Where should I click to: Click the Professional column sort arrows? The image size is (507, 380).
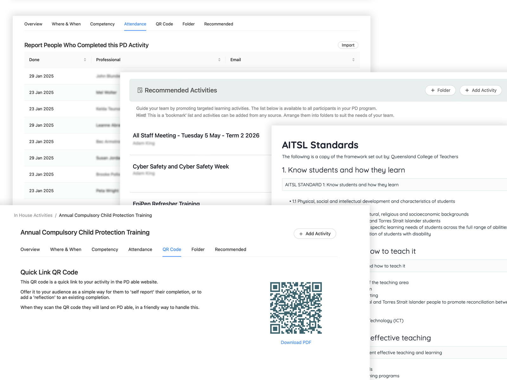coord(219,60)
